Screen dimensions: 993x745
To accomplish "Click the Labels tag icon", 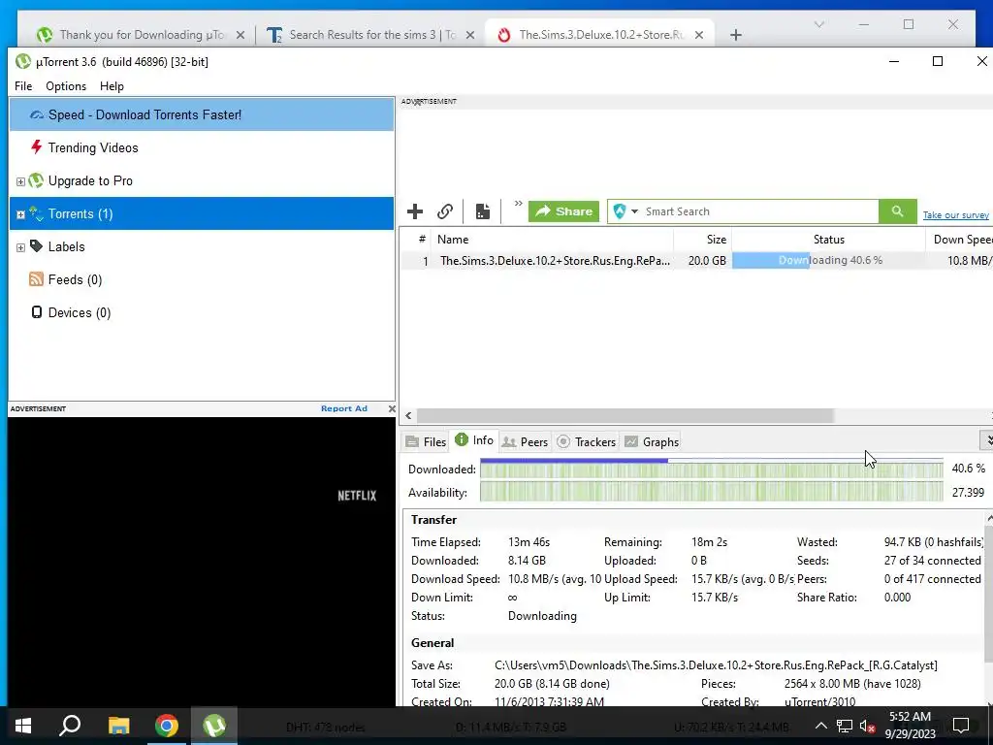I will coord(37,246).
